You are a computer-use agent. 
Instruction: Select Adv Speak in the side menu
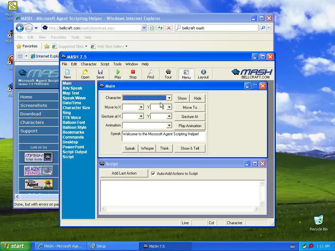(x=72, y=88)
